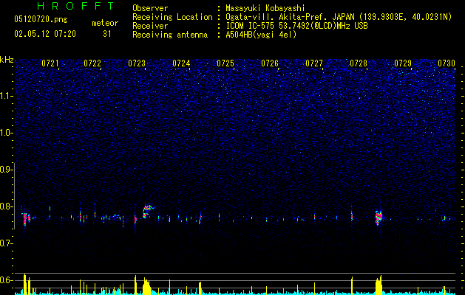Click the 1.1 kHz frequency label

point(7,96)
